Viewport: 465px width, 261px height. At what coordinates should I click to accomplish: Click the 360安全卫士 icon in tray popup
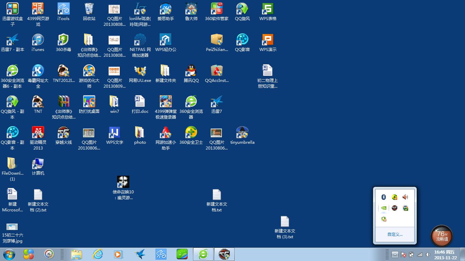coord(395,197)
